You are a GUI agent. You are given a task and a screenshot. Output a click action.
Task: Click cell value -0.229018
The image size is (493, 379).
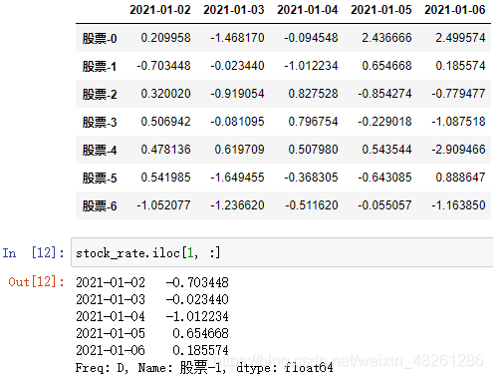coord(384,122)
